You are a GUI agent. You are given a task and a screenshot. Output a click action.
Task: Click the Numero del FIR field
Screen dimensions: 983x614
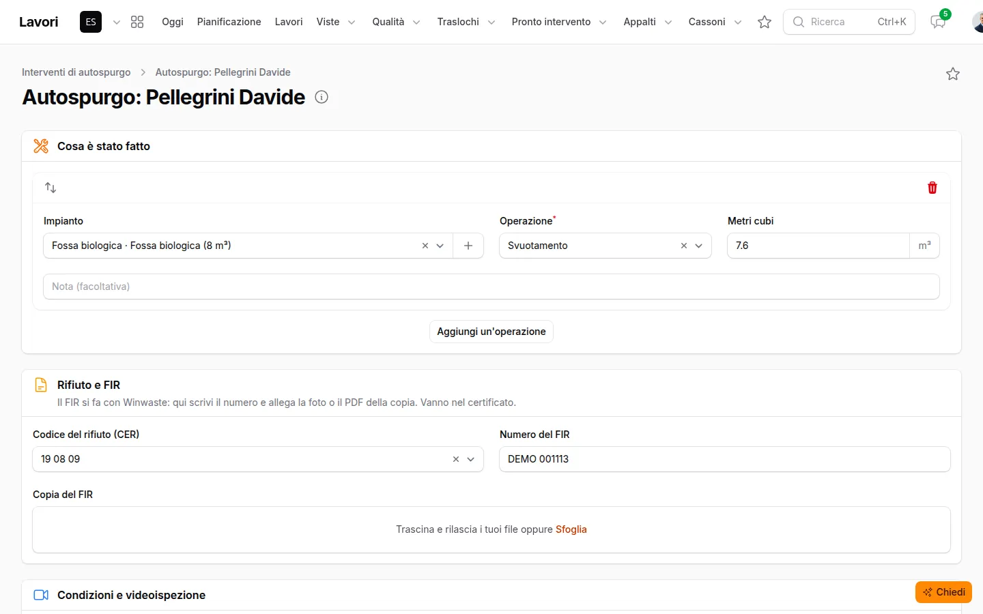[725, 459]
